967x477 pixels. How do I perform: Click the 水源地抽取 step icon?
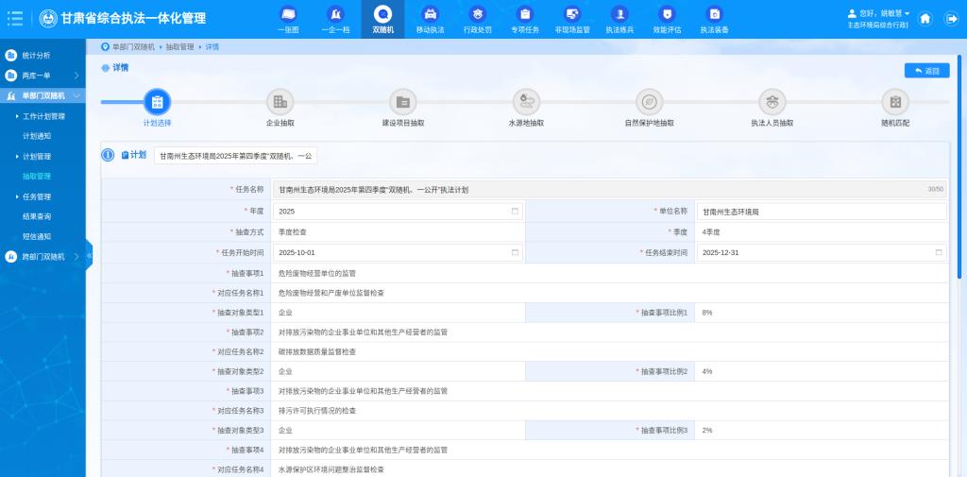tap(526, 102)
